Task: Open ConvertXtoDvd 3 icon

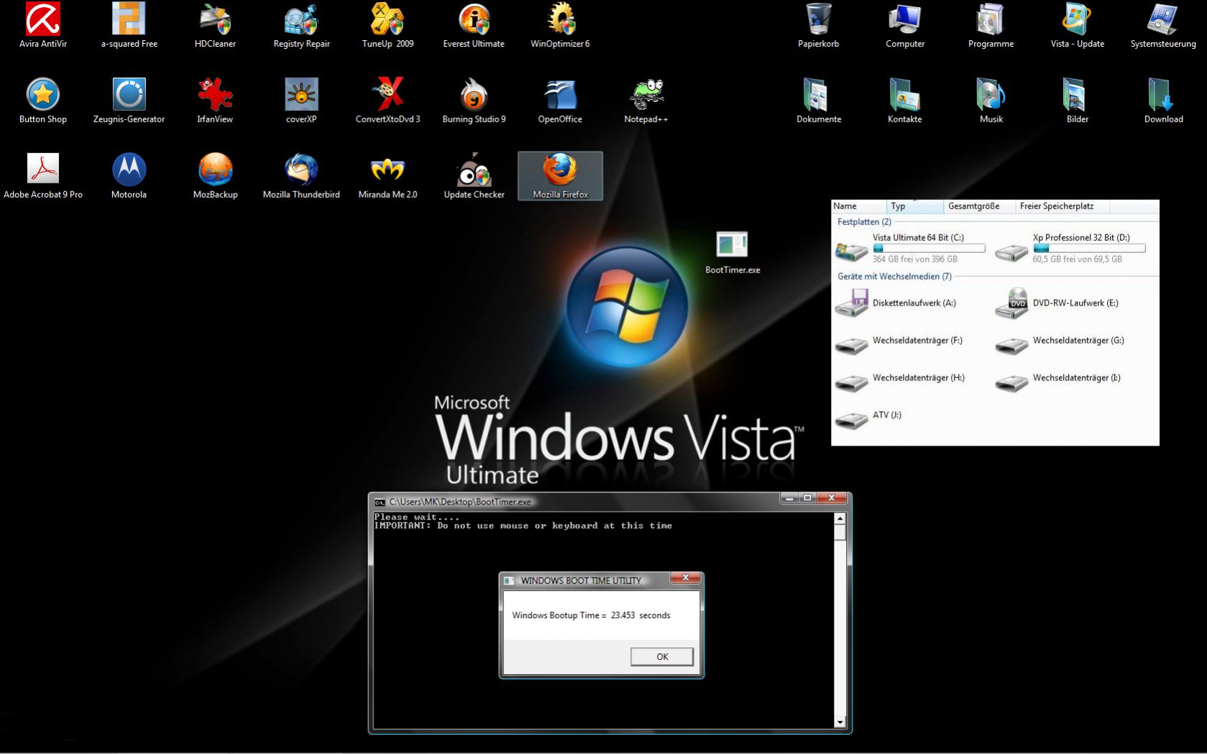Action: (x=387, y=101)
